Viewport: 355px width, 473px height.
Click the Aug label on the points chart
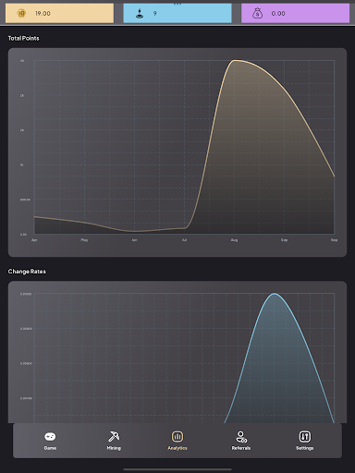(234, 240)
